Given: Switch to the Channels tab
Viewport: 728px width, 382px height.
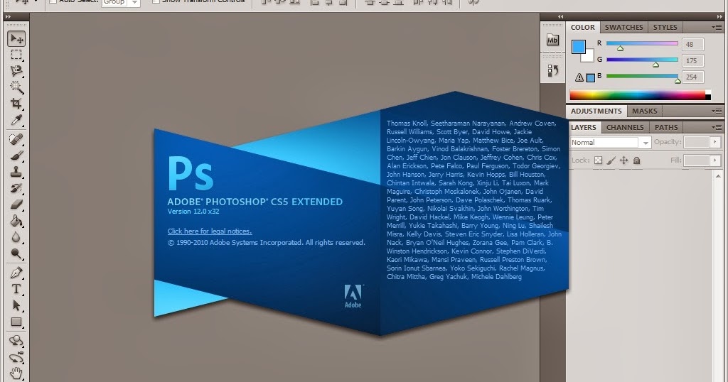Looking at the screenshot, I should point(625,128).
